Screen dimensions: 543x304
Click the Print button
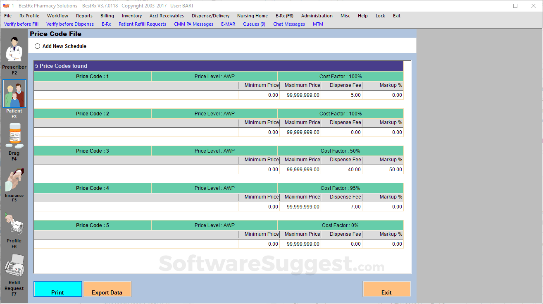(x=57, y=289)
